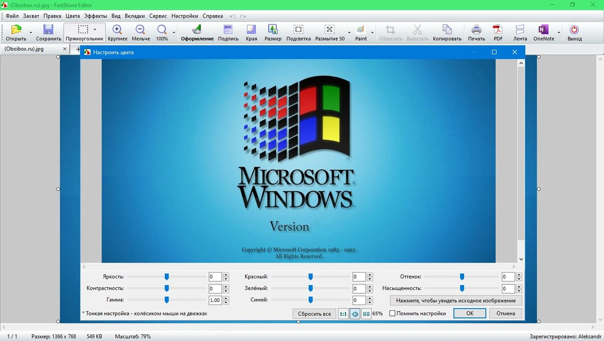Click the undo arrow in menu bar
Image resolution: width=604 pixels, height=341 pixels.
click(233, 16)
